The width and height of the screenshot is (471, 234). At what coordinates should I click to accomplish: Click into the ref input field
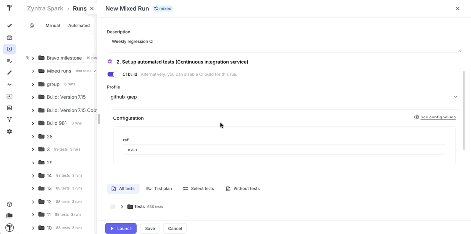284,150
